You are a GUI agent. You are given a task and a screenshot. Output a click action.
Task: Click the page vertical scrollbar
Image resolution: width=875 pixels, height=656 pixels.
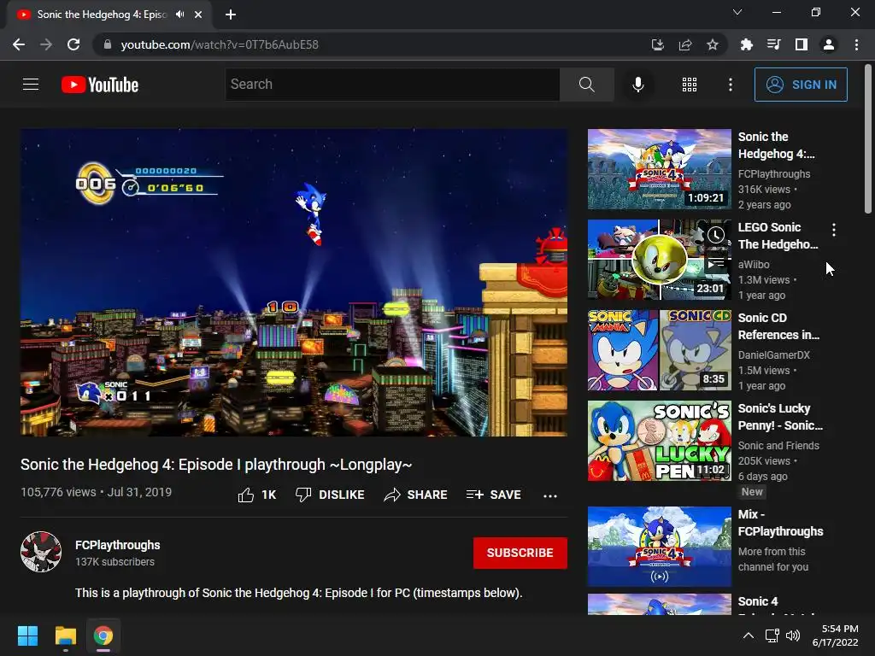click(868, 139)
